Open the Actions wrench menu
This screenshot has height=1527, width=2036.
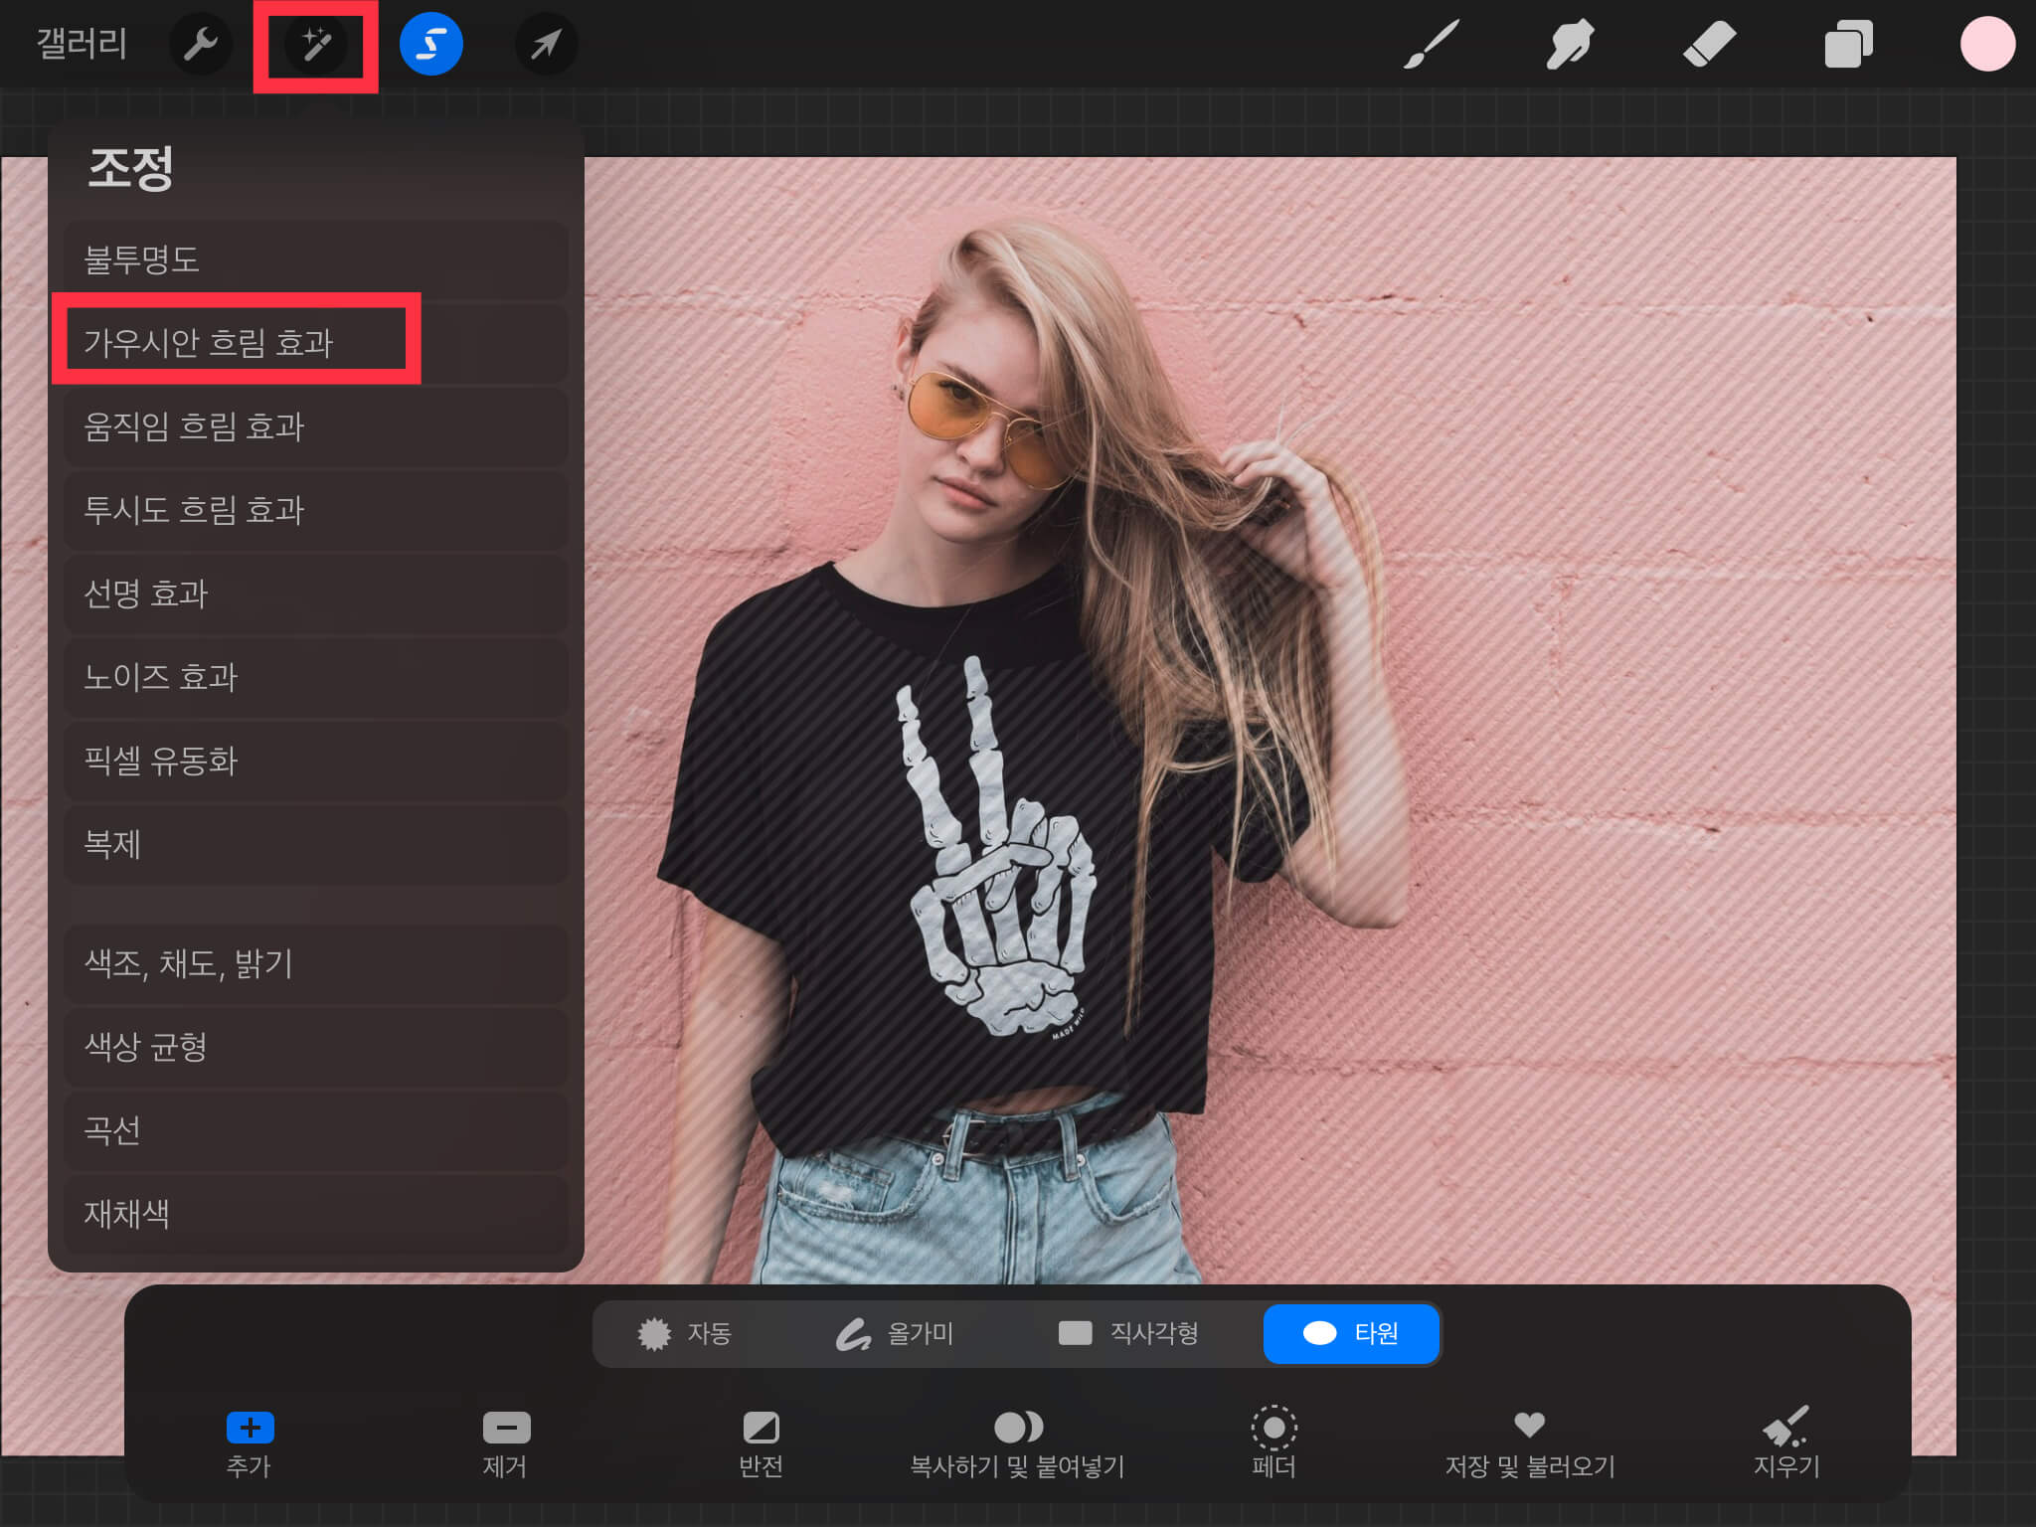201,45
